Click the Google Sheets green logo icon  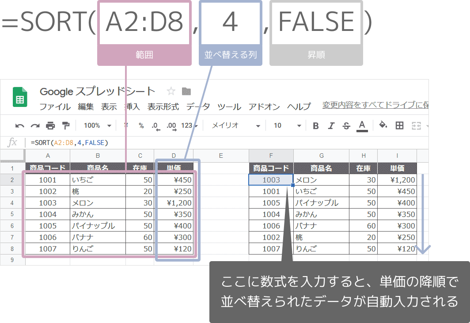(20, 97)
